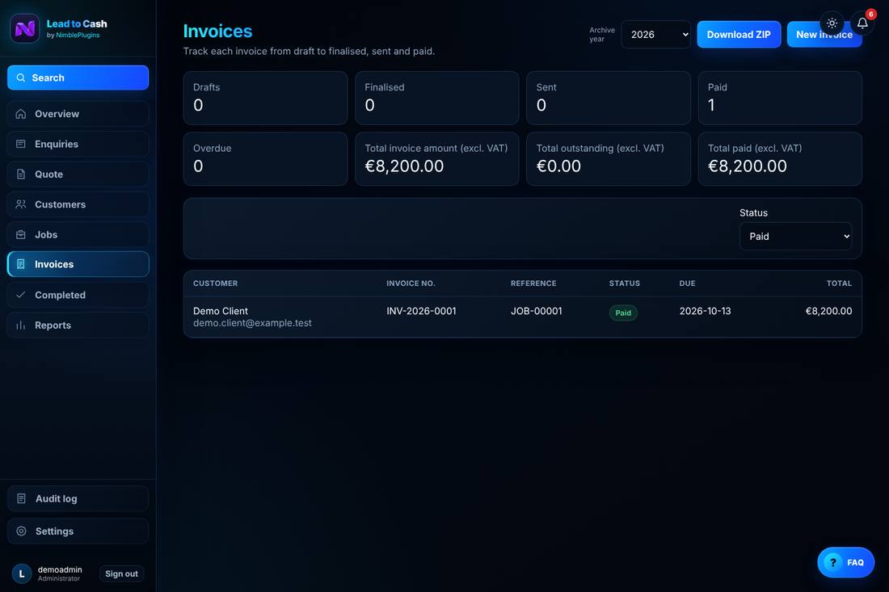Click demo.client@example.test email
Viewport: 889px width, 592px height.
coord(252,323)
